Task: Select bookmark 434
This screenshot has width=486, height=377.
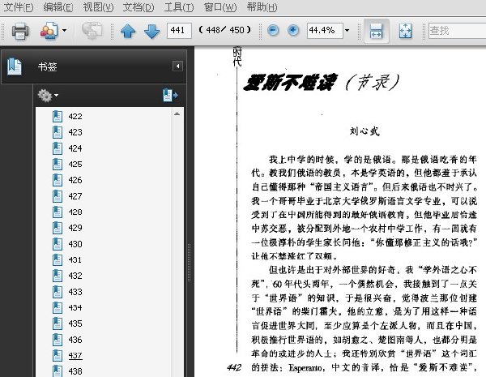Action: (x=75, y=307)
